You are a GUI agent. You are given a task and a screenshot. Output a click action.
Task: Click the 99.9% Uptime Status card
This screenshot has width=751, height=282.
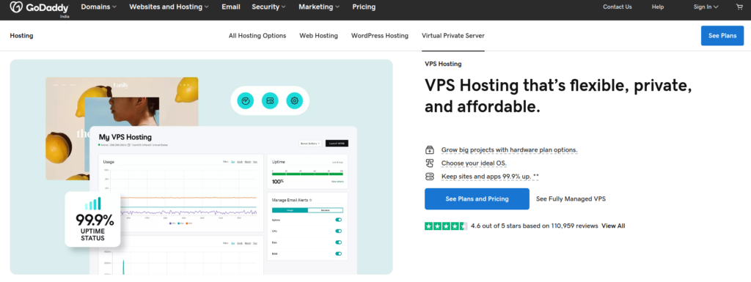coord(92,220)
